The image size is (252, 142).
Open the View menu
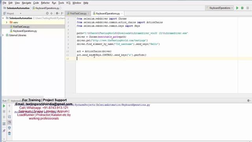tap(17, 3)
